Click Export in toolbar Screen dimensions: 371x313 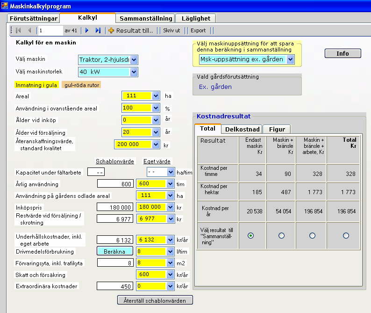tap(198, 30)
